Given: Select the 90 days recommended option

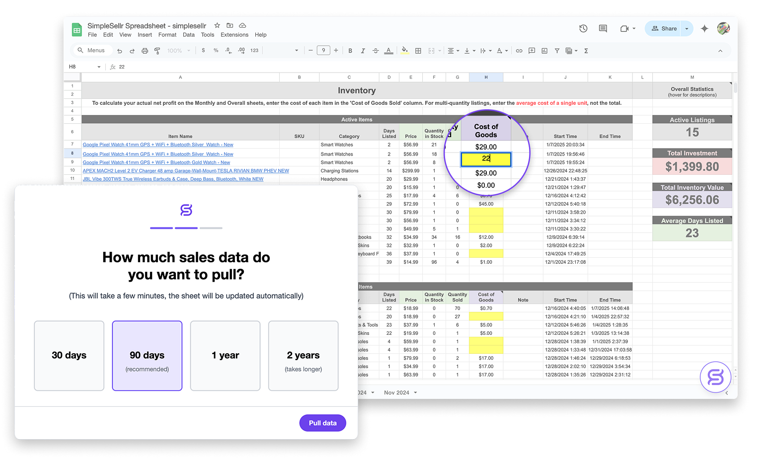Looking at the screenshot, I should [x=147, y=356].
